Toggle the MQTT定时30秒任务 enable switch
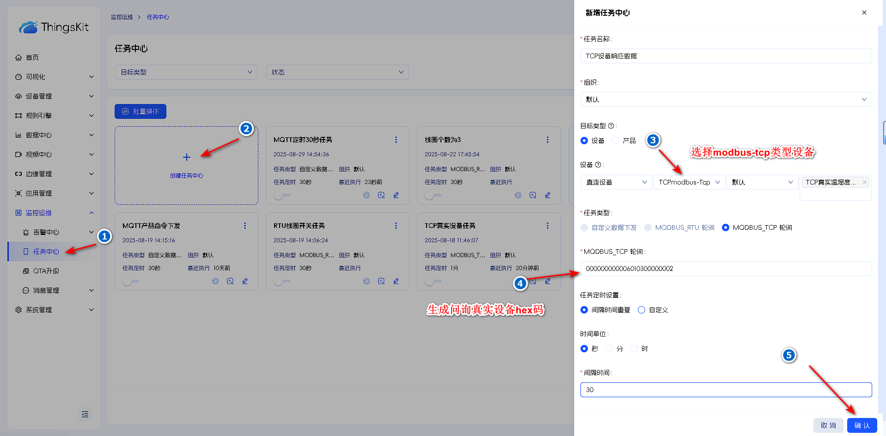This screenshot has height=436, width=886. [x=281, y=196]
